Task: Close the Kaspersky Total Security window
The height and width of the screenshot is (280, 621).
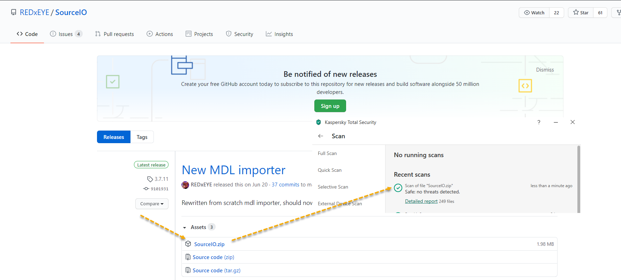Action: tap(573, 122)
